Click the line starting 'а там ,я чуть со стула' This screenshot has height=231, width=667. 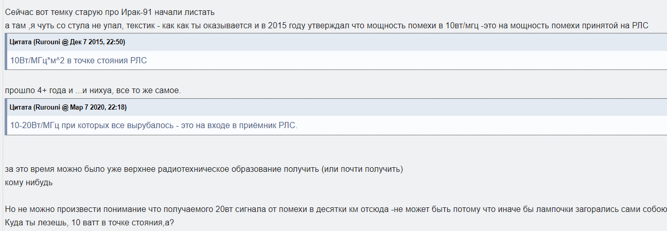tap(327, 25)
